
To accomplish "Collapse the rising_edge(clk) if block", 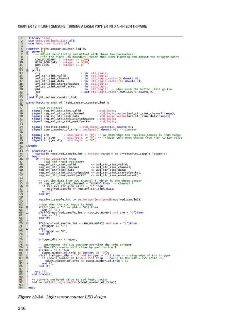I will pos(27,159).
